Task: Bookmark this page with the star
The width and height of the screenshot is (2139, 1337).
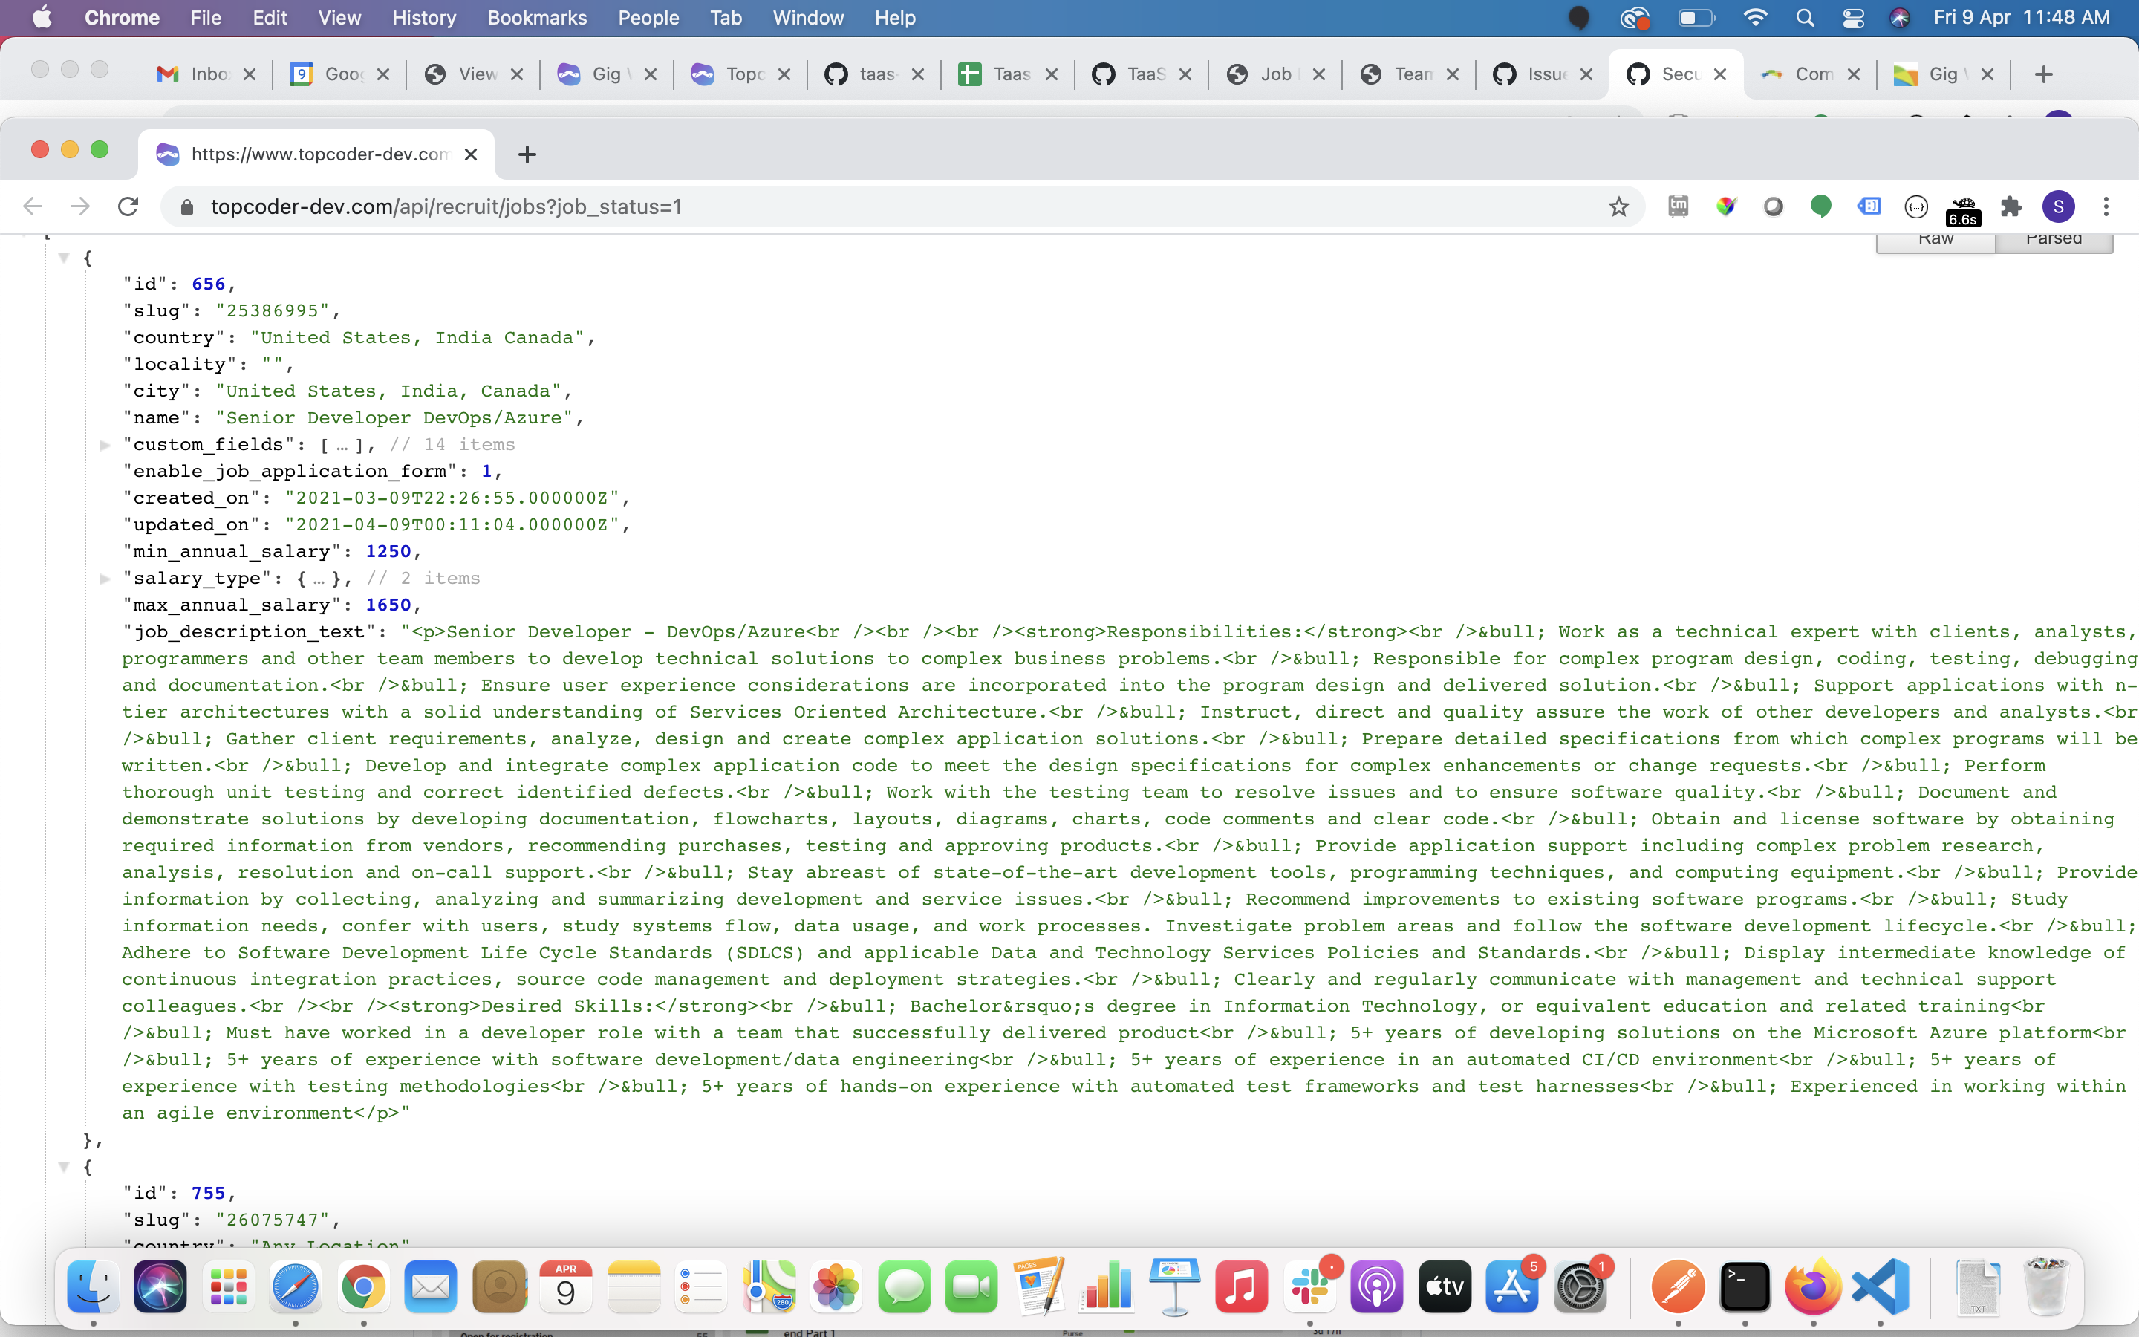Action: click(1618, 206)
